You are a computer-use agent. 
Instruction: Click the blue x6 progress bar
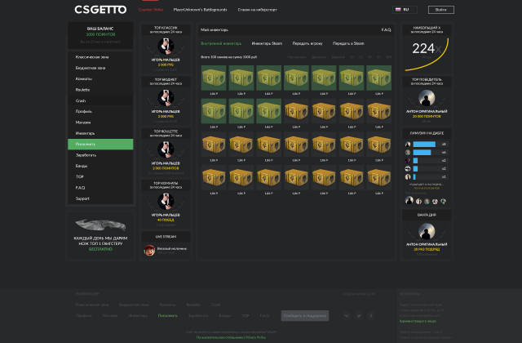(x=422, y=153)
